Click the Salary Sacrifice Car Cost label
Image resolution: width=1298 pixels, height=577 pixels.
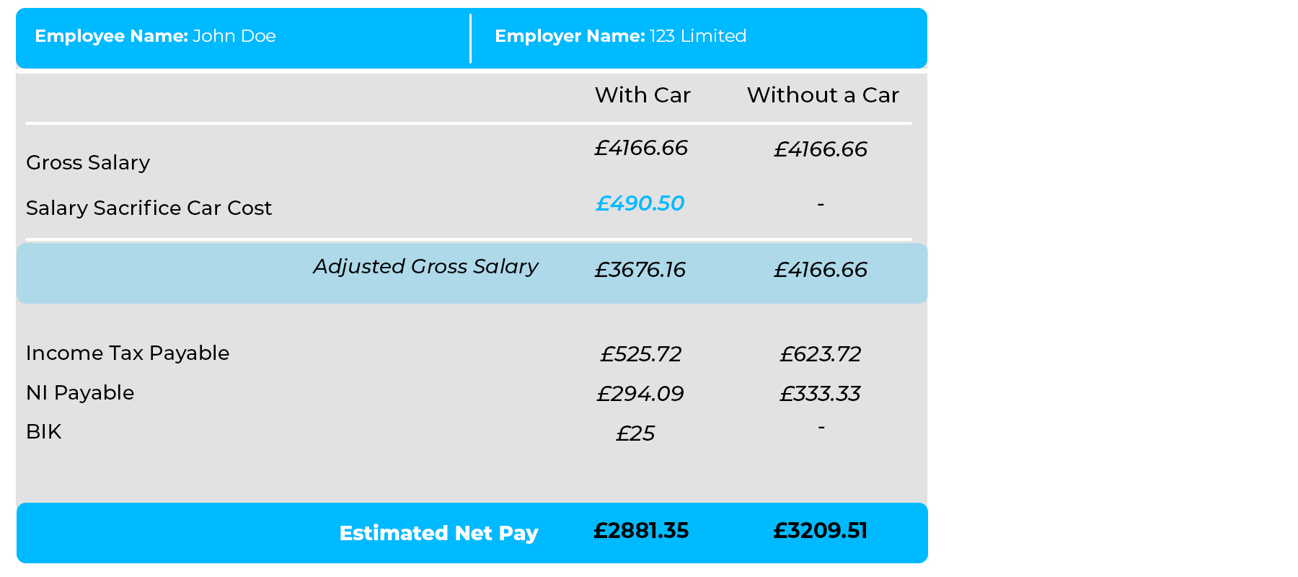pyautogui.click(x=149, y=208)
